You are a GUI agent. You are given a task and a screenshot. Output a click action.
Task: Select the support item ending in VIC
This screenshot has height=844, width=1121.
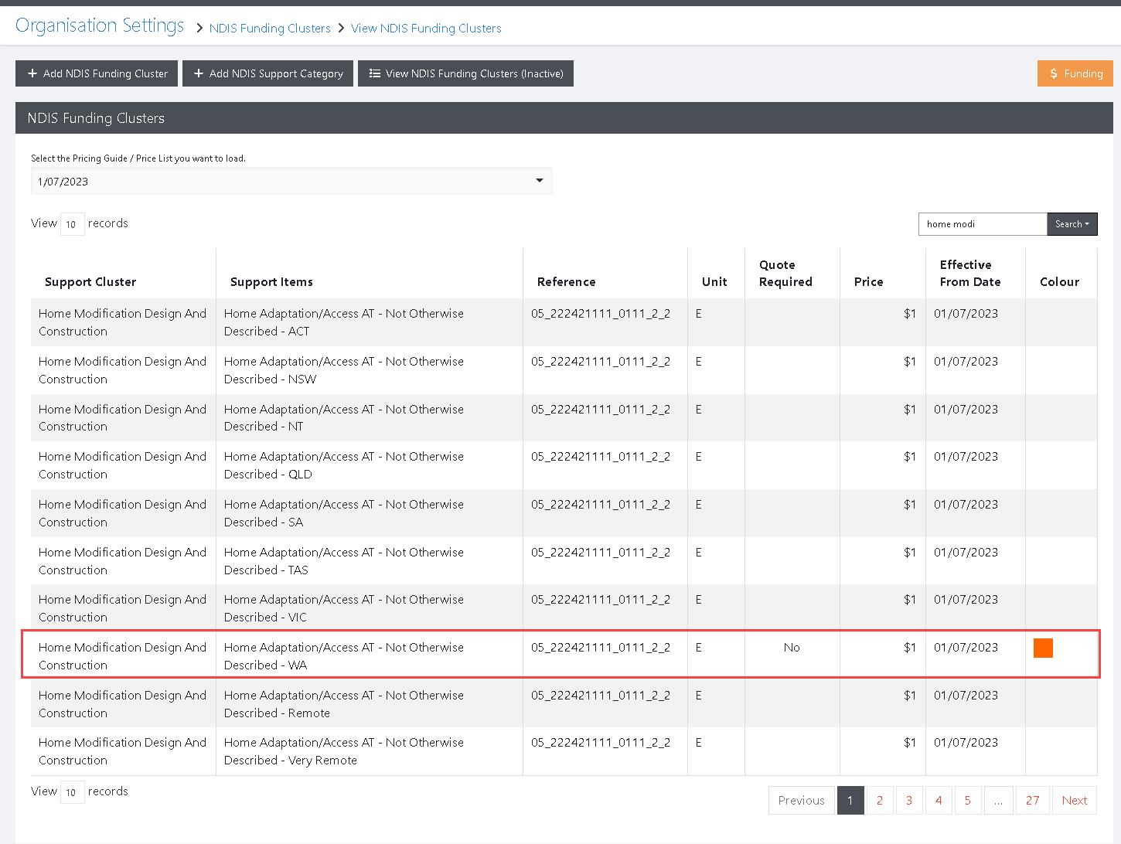click(x=344, y=608)
